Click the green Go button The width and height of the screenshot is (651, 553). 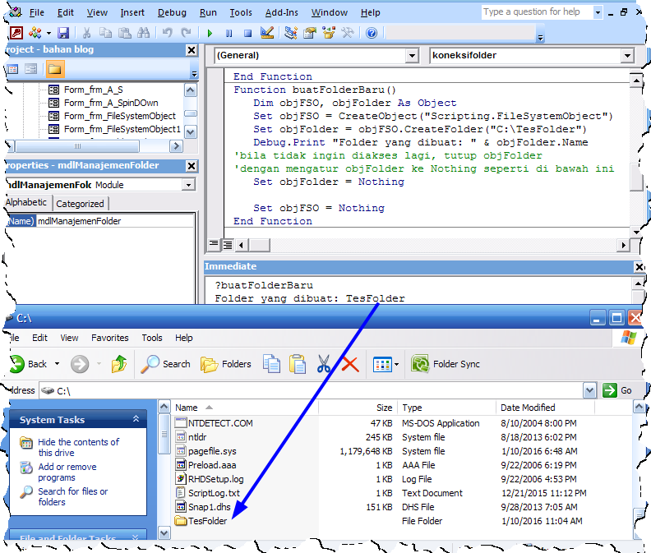click(617, 390)
